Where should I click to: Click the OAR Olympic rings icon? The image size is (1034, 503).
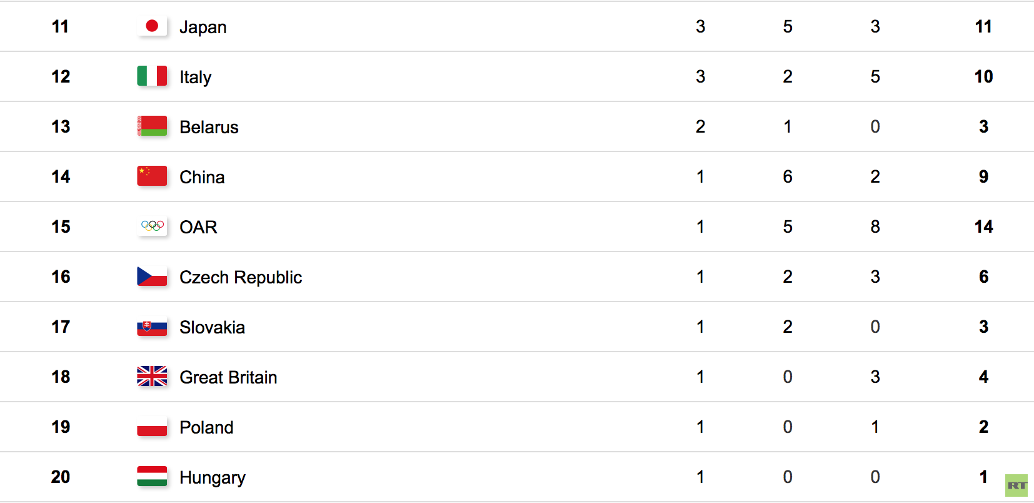coord(152,226)
